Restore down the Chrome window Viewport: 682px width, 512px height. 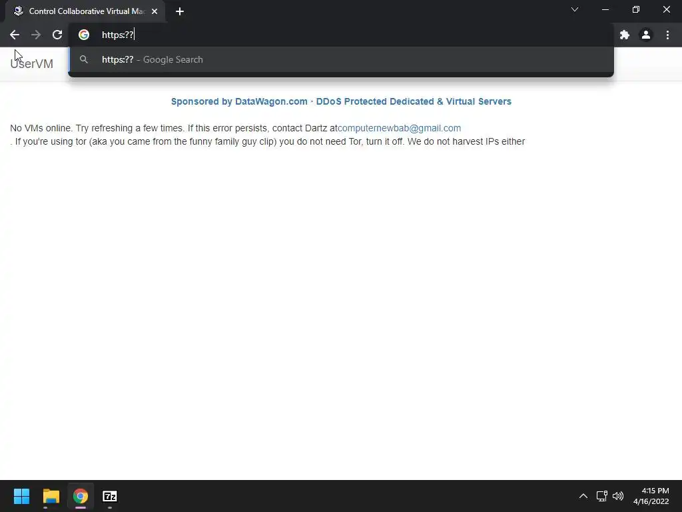click(x=636, y=9)
